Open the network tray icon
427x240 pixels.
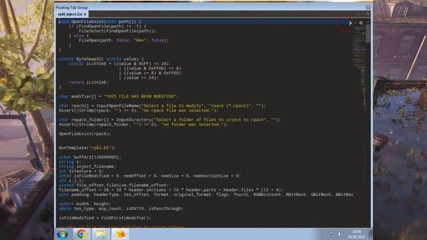[x=332, y=234]
